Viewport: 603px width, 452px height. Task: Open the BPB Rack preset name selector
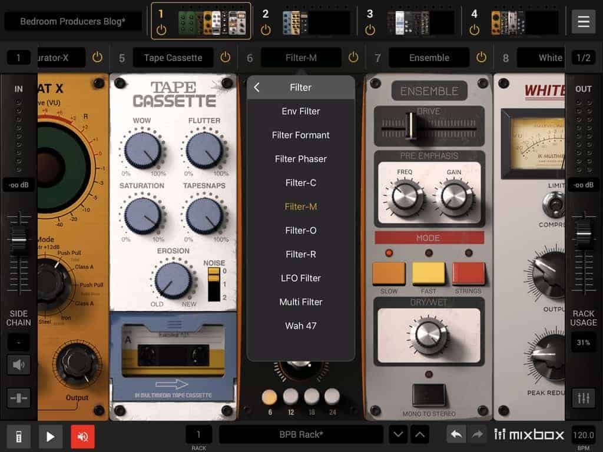[301, 435]
